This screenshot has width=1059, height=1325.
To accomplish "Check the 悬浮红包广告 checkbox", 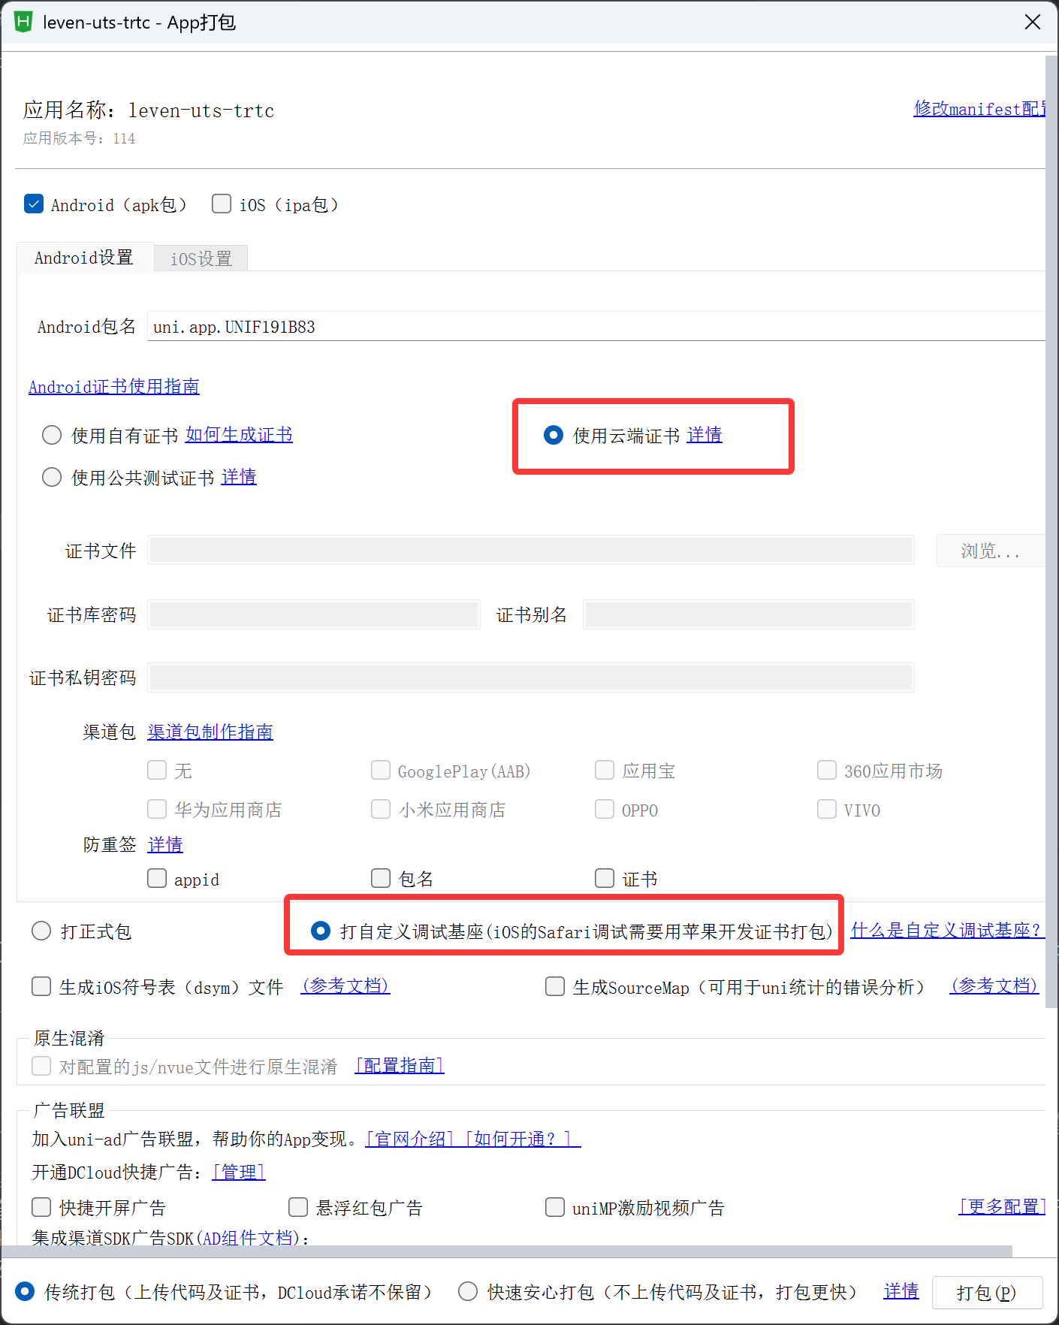I will click(x=298, y=1207).
